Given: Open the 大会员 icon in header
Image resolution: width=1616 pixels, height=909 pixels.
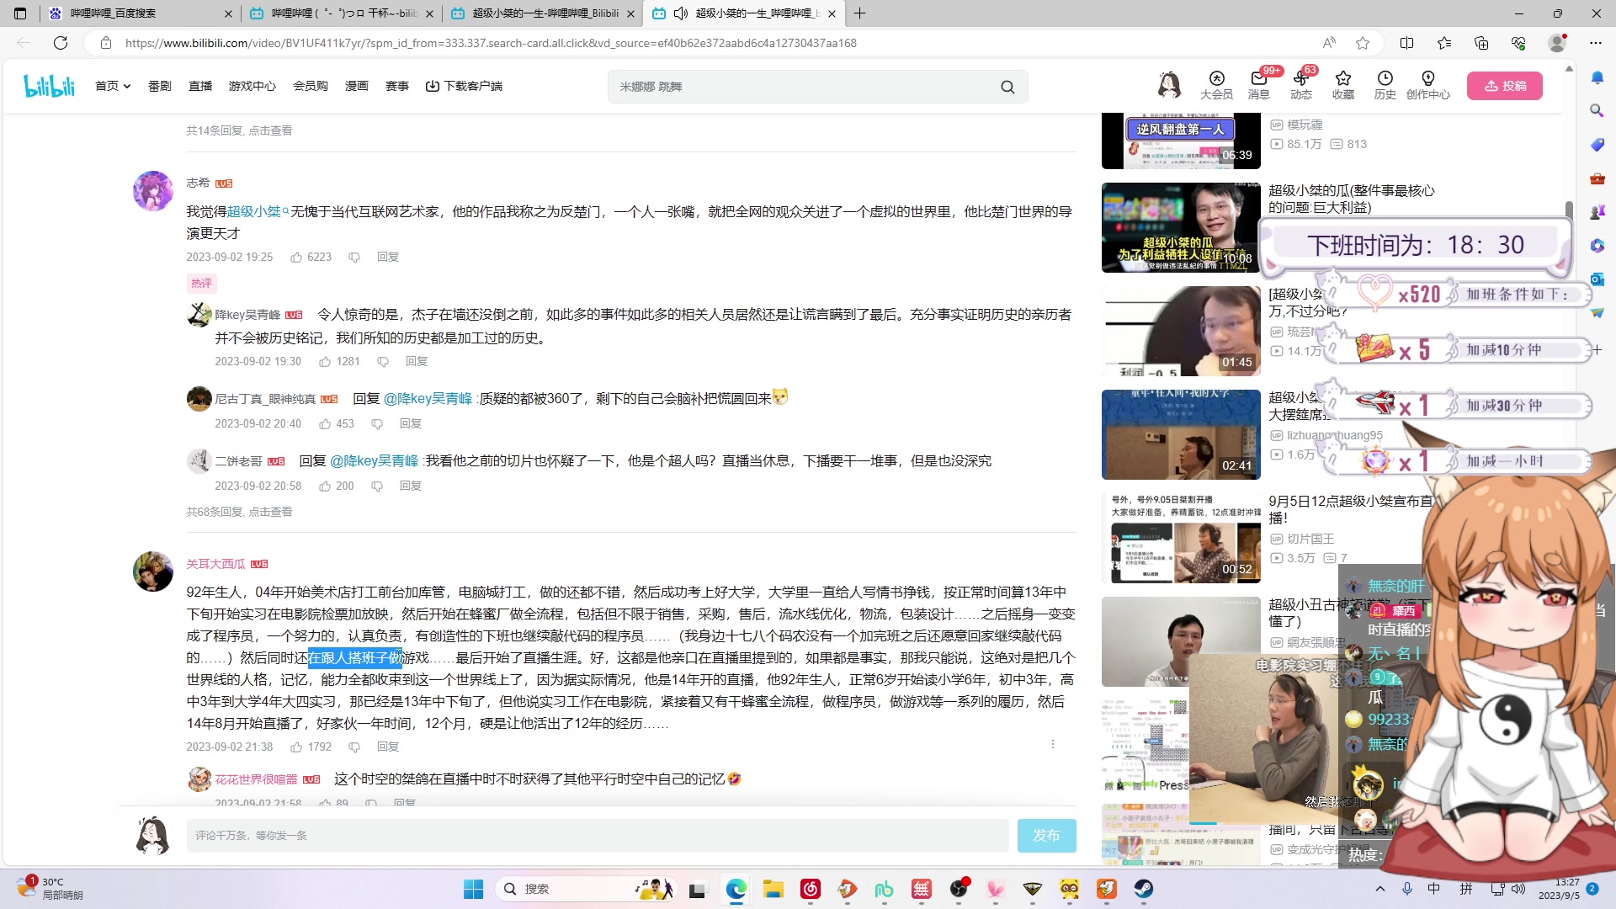Looking at the screenshot, I should [x=1216, y=85].
